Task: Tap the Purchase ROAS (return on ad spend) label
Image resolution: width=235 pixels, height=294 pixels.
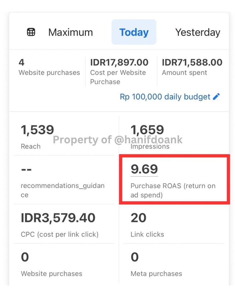Action: [173, 190]
